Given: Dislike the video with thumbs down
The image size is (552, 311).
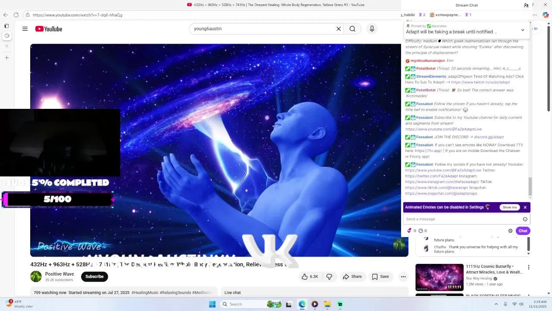Looking at the screenshot, I should pyautogui.click(x=329, y=276).
